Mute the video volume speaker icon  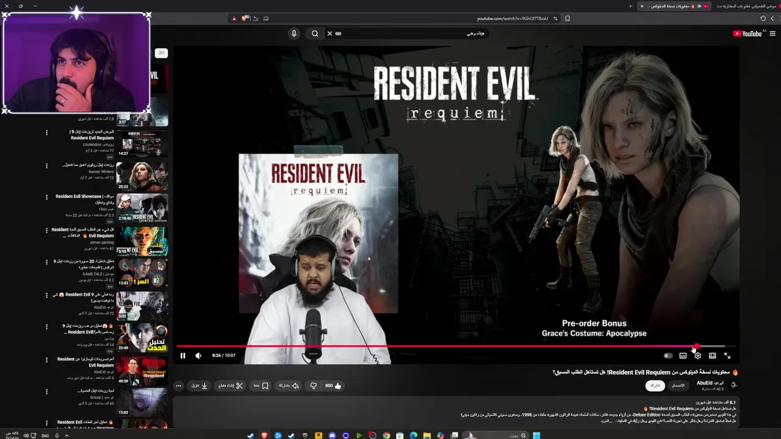coord(198,355)
